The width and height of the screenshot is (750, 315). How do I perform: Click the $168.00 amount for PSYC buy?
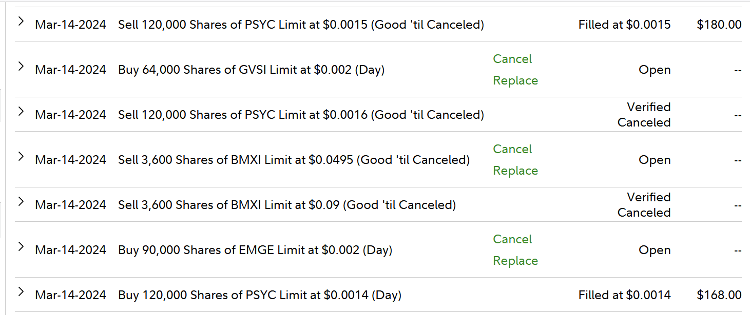point(719,295)
